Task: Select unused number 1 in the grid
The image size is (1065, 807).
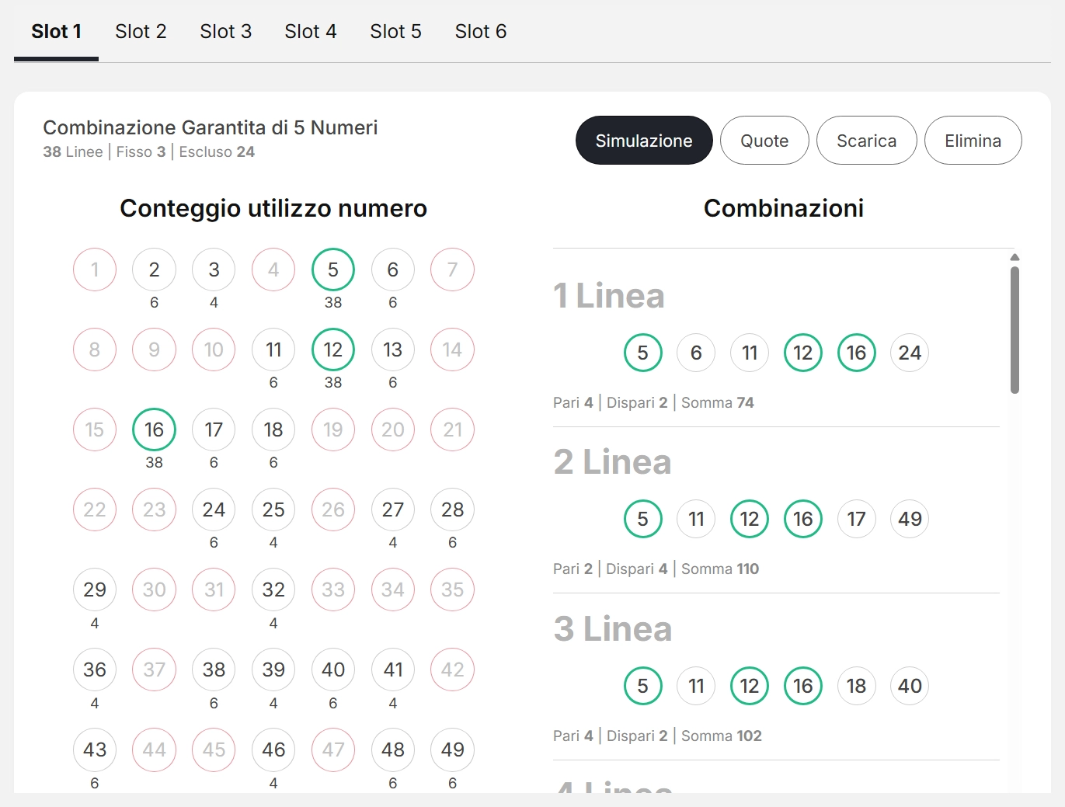Action: tap(95, 270)
